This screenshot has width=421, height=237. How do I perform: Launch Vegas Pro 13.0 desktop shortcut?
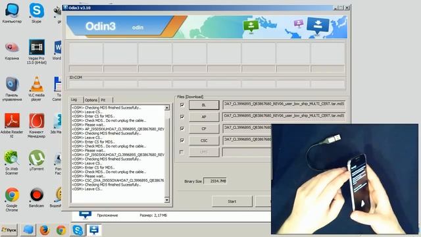(37, 51)
